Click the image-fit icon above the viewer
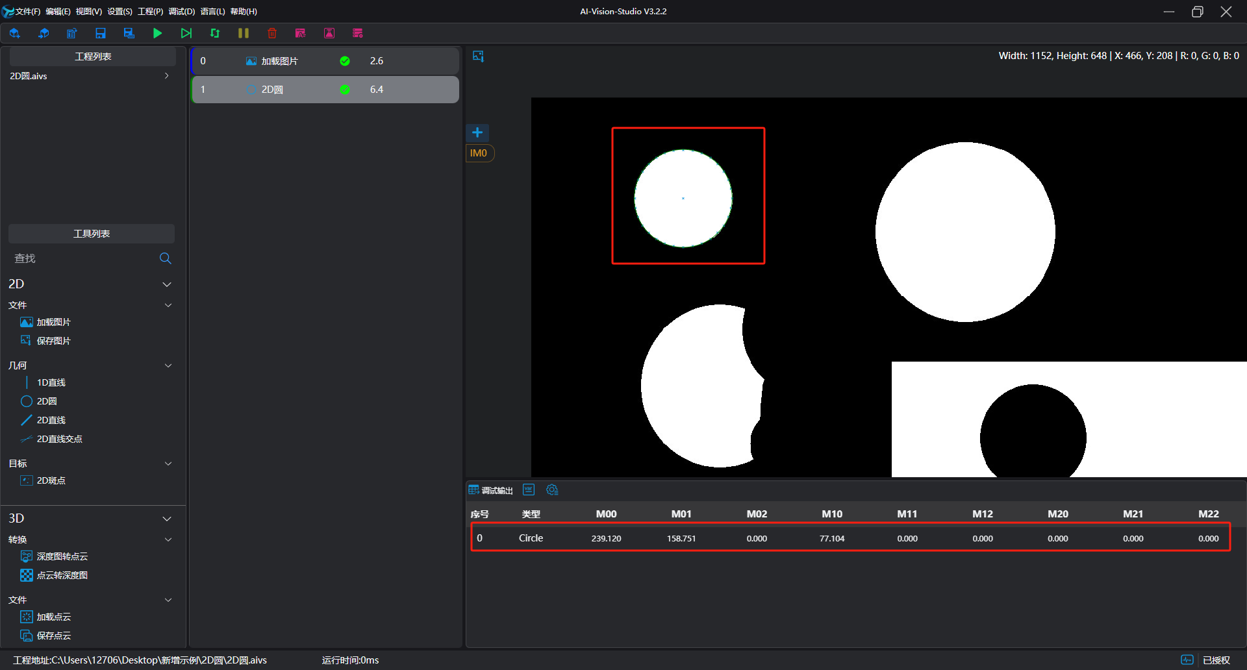Image resolution: width=1247 pixels, height=670 pixels. 479,56
